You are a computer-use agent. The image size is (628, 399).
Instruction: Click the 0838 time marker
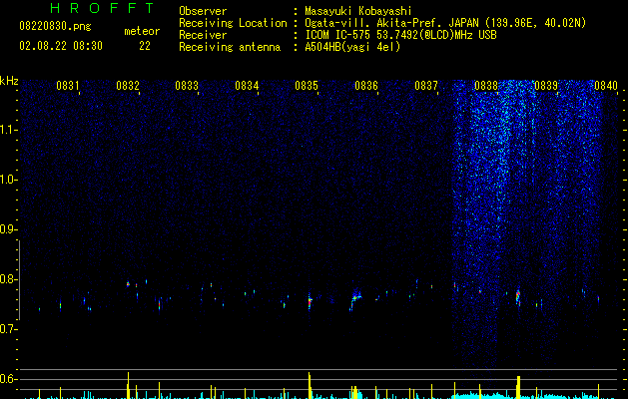(486, 86)
